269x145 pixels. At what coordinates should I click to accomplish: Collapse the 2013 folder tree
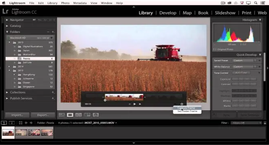coord(10,42)
